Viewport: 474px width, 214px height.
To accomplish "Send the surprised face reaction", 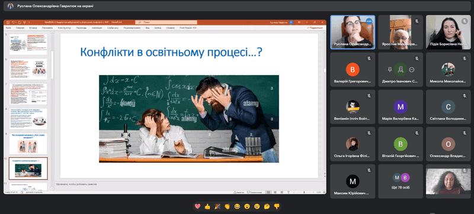I will [247, 206].
